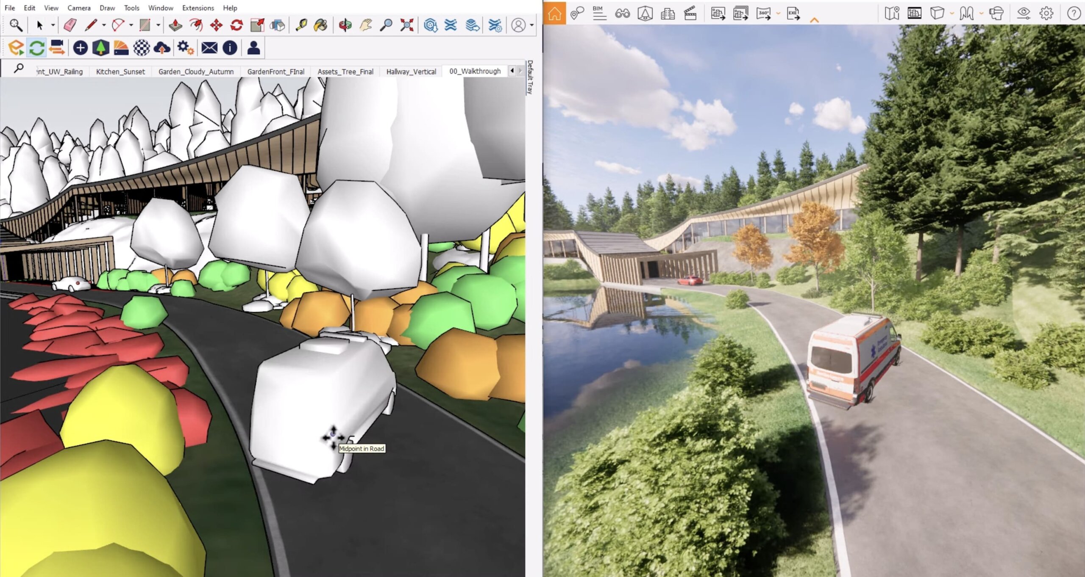Open Enscape settings gear icon

[x=1046, y=14]
